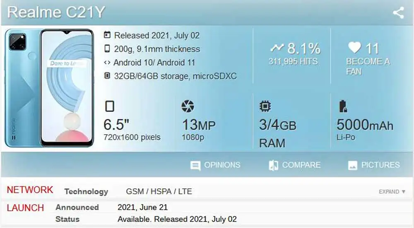This screenshot has width=414, height=228.
Task: Click the 2021, June 21 value
Action: point(142,207)
